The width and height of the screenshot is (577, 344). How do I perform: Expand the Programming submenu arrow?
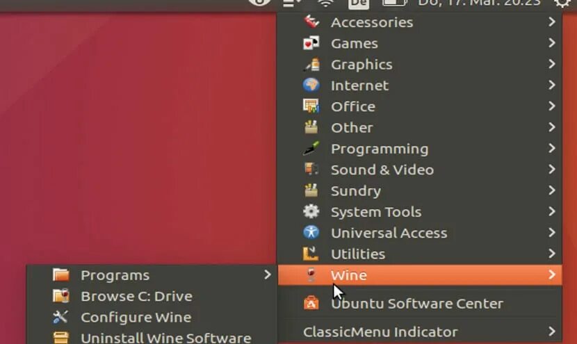tap(551, 148)
